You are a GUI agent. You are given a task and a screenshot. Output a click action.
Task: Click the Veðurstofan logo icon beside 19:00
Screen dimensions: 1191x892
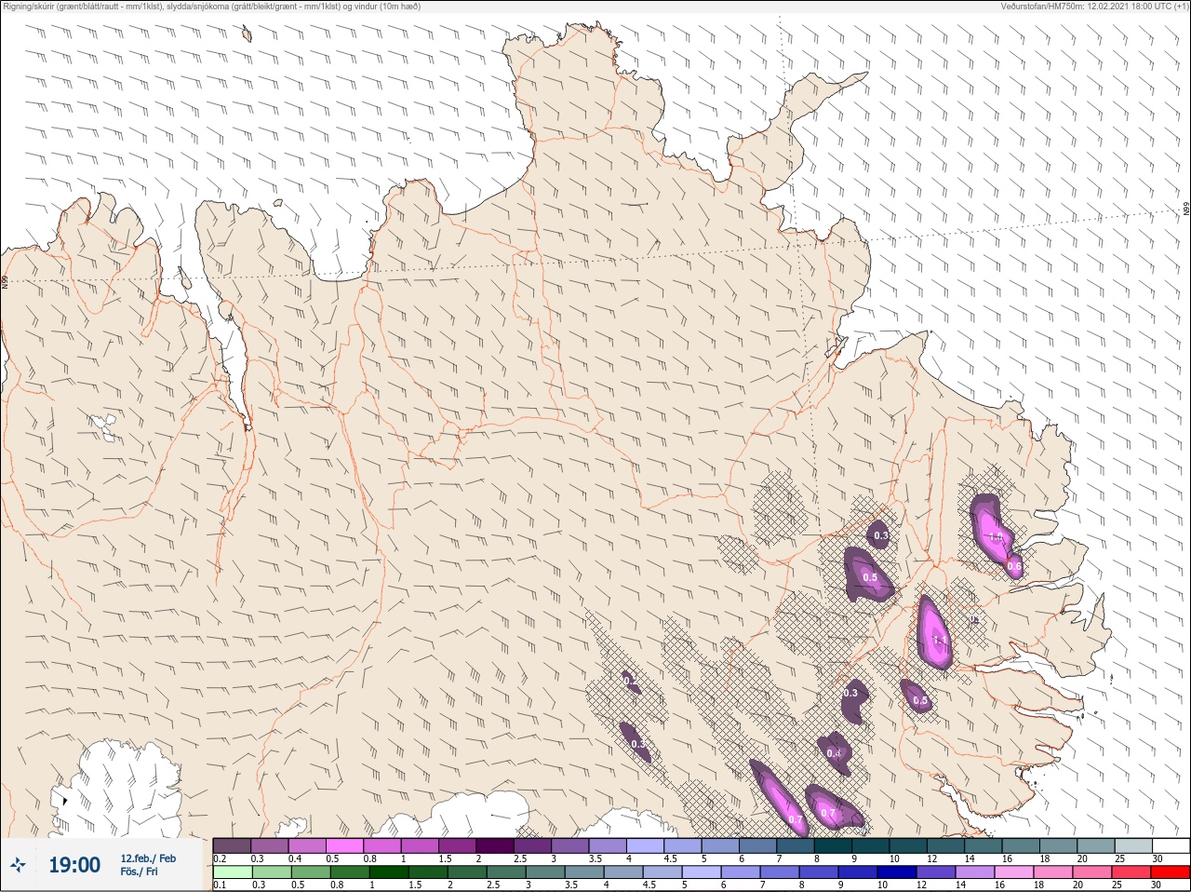coord(20,865)
